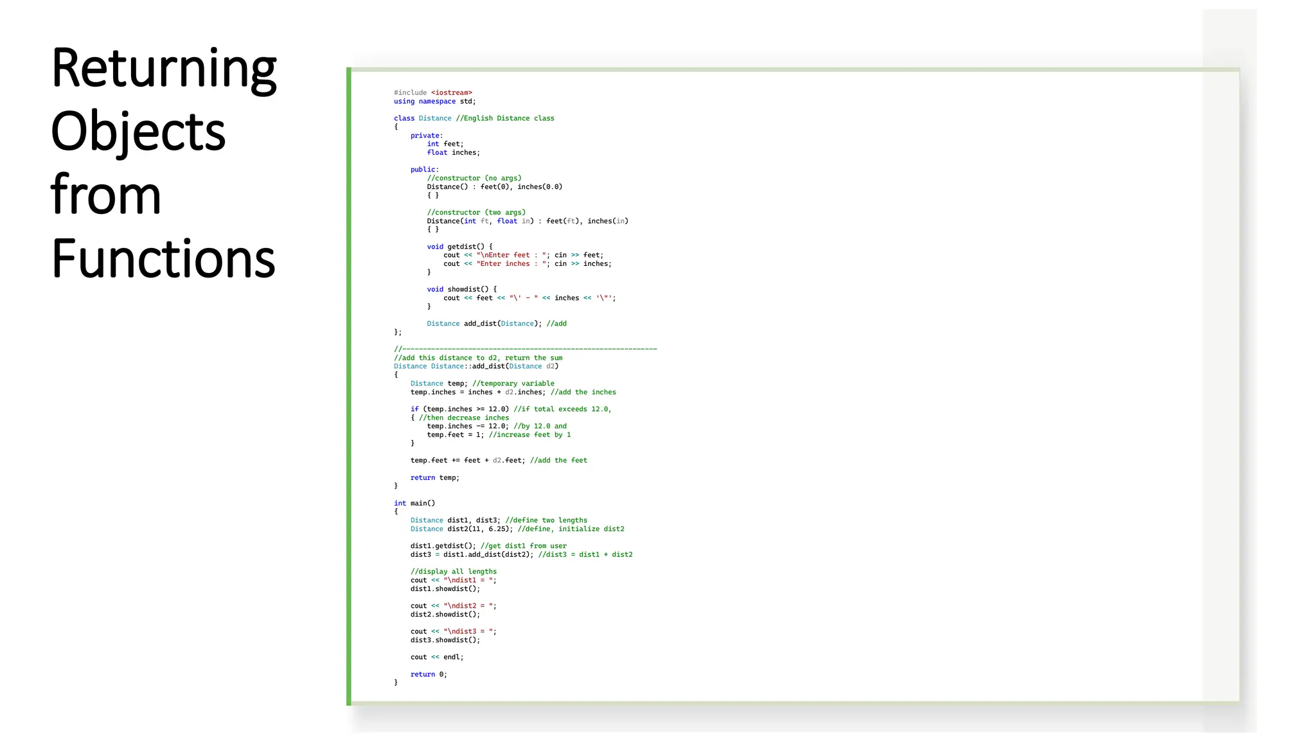Click the "temp.feet += feet + d2.feet;" line
Image resolution: width=1316 pixels, height=740 pixels.
point(499,461)
